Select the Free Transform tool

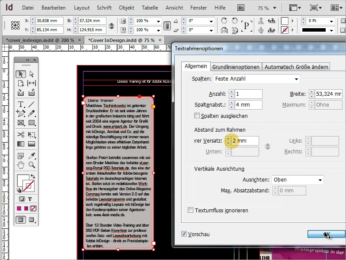(32, 134)
